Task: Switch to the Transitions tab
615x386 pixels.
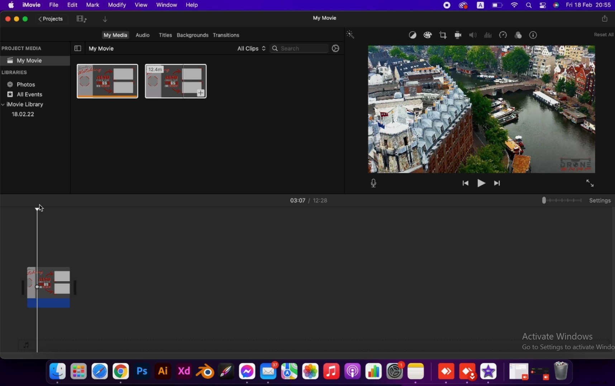Action: click(226, 35)
